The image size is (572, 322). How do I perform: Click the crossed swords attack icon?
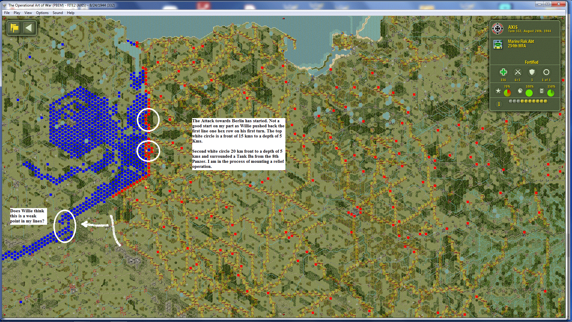tap(518, 72)
